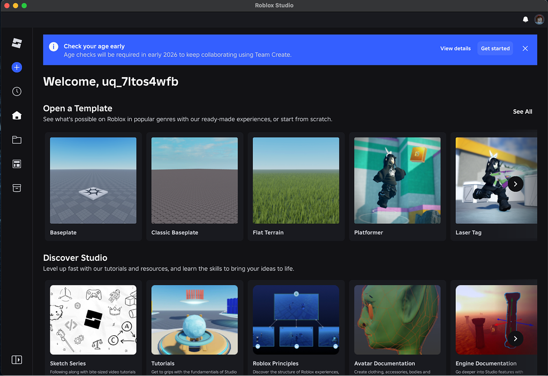548x376 pixels.
Task: Select the Home icon in the sidebar
Action: click(17, 115)
